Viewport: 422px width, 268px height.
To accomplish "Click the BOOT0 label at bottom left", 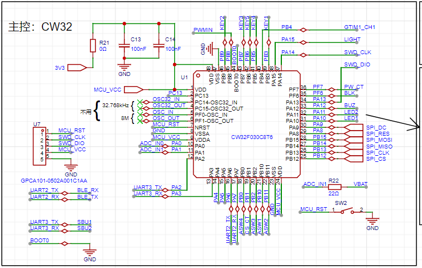I will click(x=40, y=240).
